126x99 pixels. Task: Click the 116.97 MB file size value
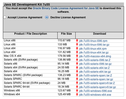[x=64, y=48]
